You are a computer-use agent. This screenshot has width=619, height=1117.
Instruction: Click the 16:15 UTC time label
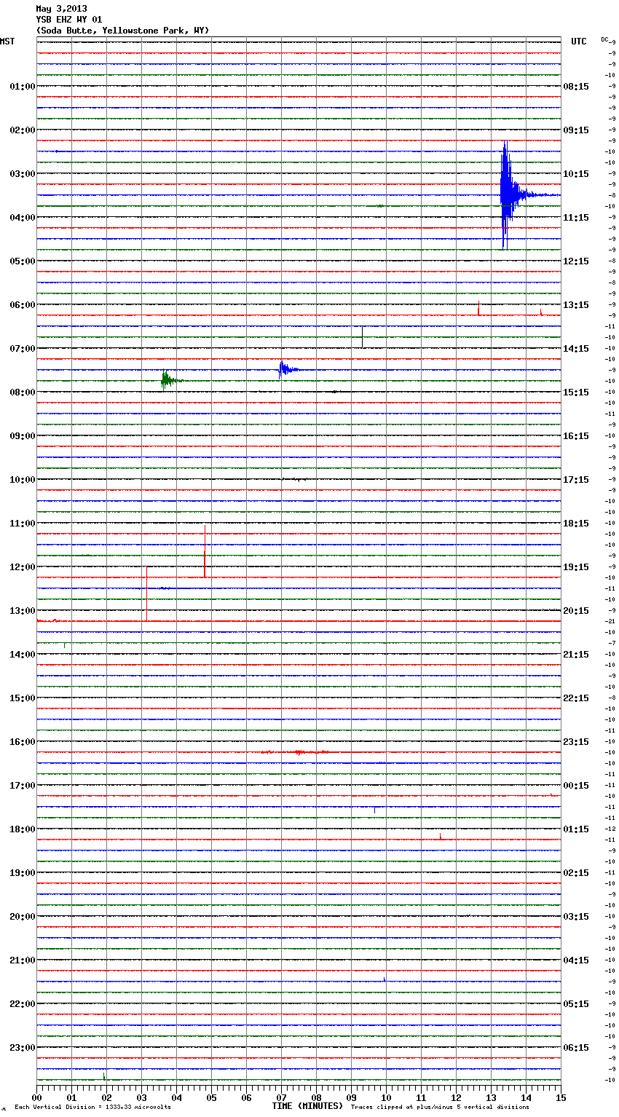point(576,435)
